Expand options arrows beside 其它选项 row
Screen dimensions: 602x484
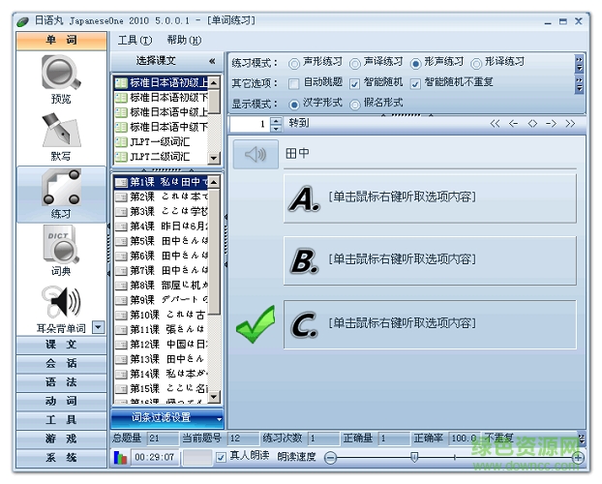(580, 84)
